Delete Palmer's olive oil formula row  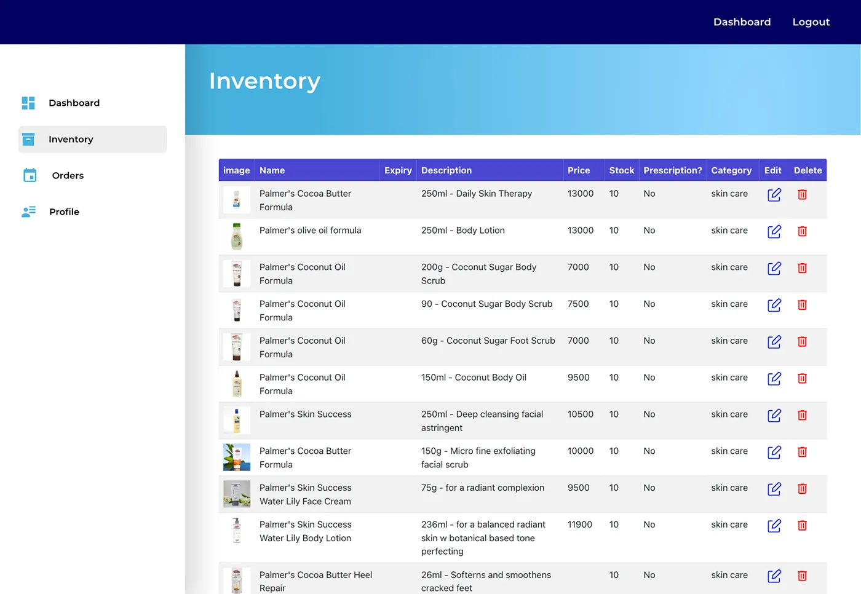(802, 231)
